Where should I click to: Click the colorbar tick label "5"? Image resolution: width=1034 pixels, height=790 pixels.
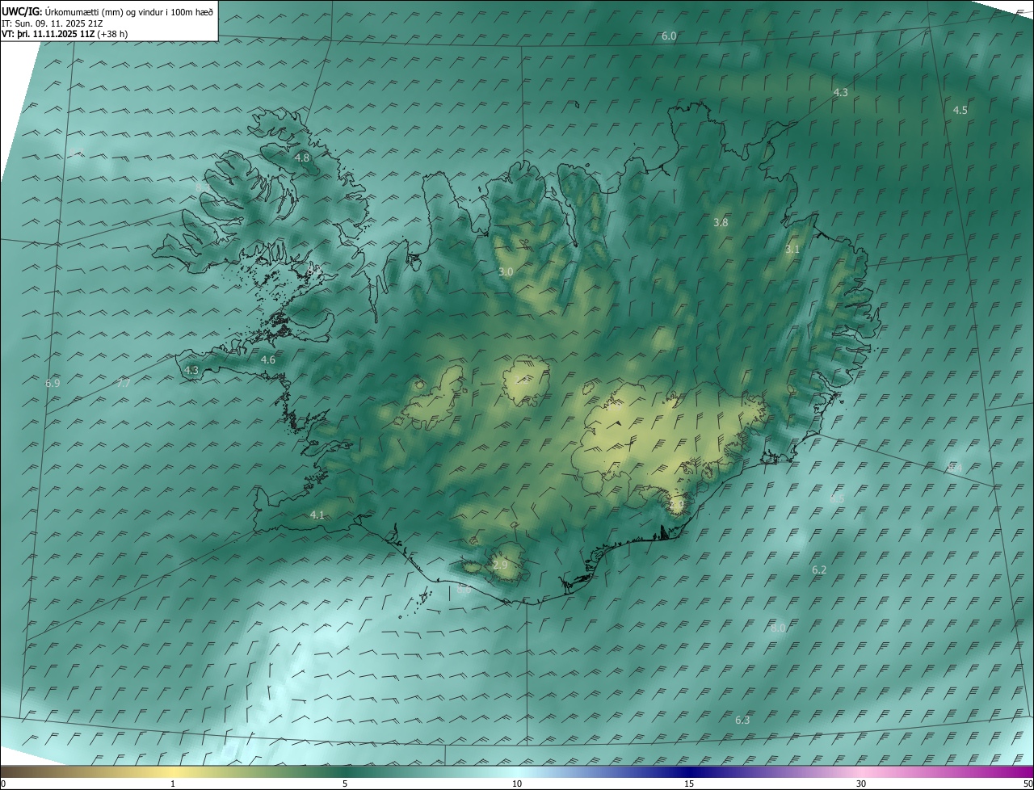(x=345, y=784)
